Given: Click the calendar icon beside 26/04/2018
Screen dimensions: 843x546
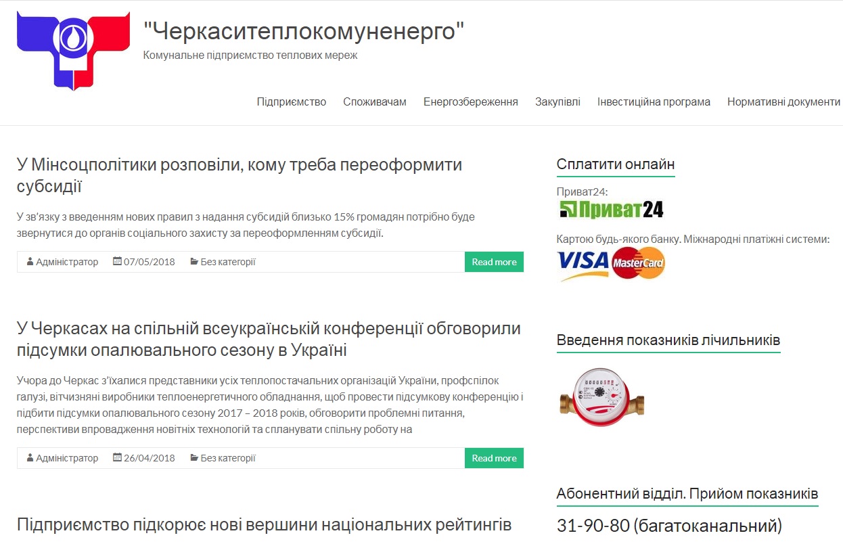Looking at the screenshot, I should (117, 458).
